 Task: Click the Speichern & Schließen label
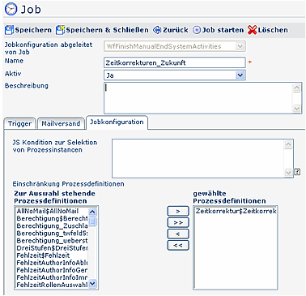point(107,30)
